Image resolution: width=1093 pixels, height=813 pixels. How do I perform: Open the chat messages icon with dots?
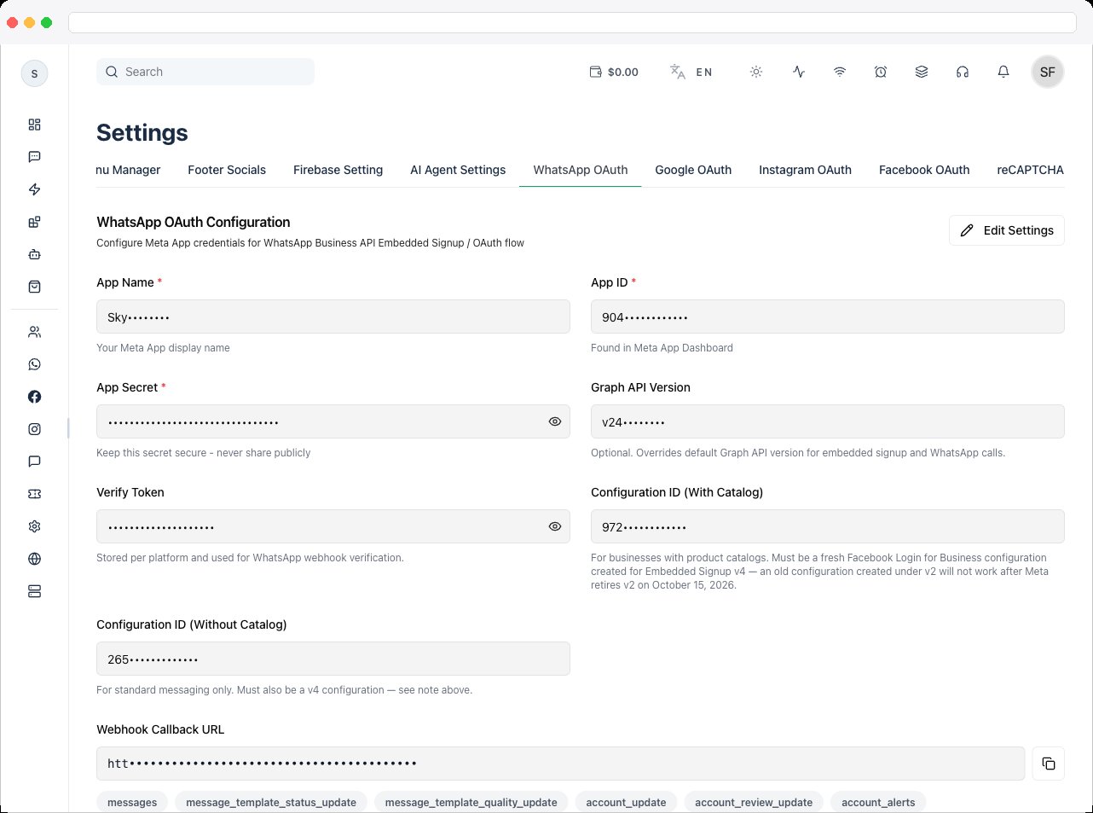point(34,157)
